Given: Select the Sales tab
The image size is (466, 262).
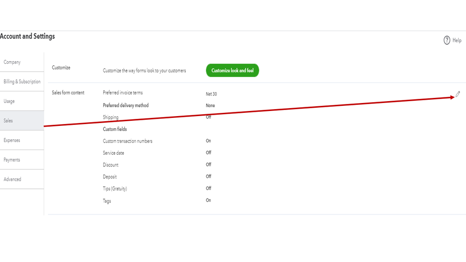Looking at the screenshot, I should tap(8, 121).
